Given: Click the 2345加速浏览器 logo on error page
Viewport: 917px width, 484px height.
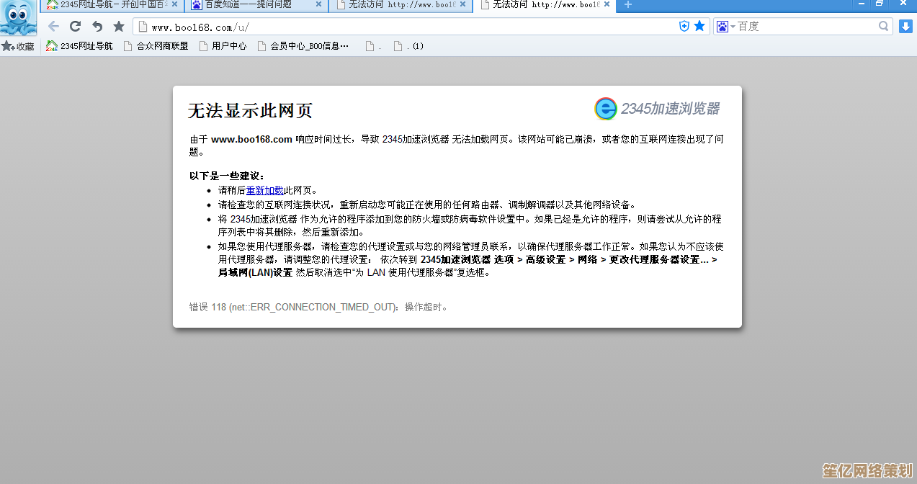Looking at the screenshot, I should pyautogui.click(x=657, y=109).
